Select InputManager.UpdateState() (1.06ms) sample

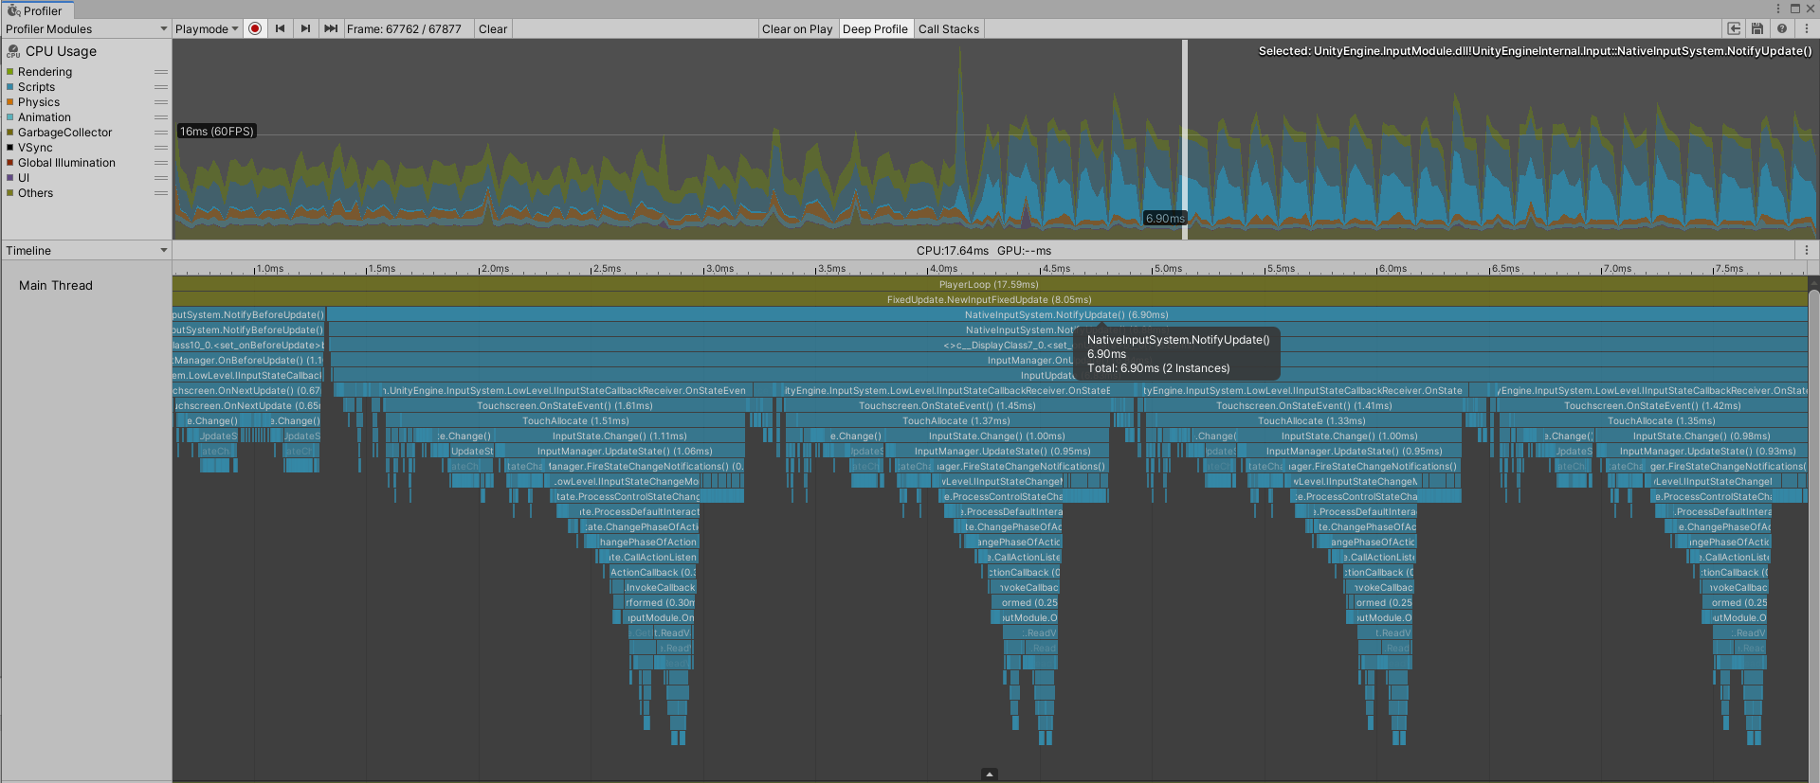click(x=625, y=451)
